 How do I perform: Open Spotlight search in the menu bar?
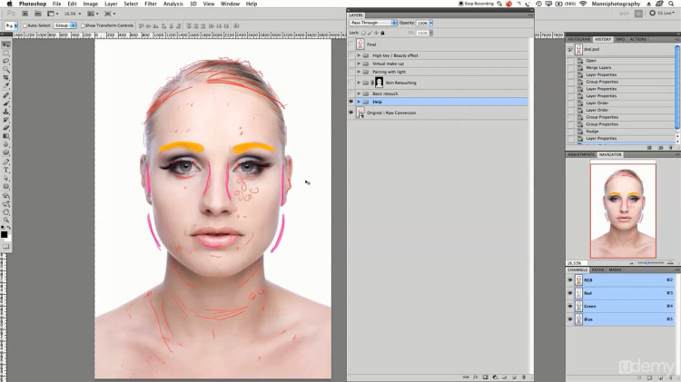click(671, 4)
